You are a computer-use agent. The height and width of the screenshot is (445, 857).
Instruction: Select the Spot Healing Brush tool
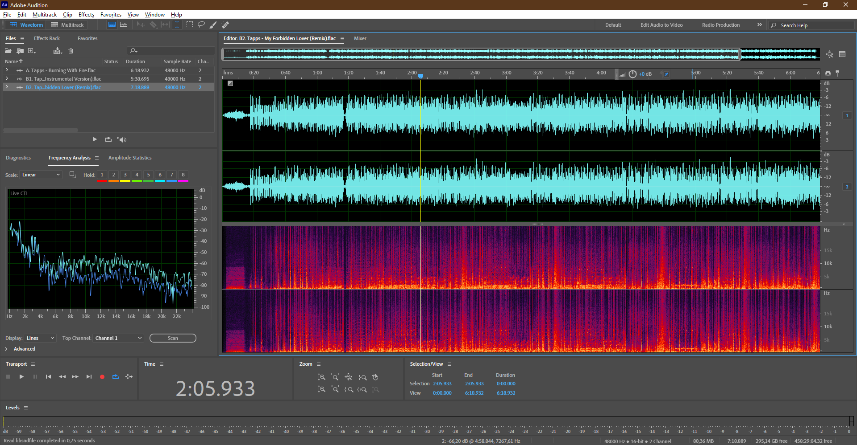(x=225, y=25)
